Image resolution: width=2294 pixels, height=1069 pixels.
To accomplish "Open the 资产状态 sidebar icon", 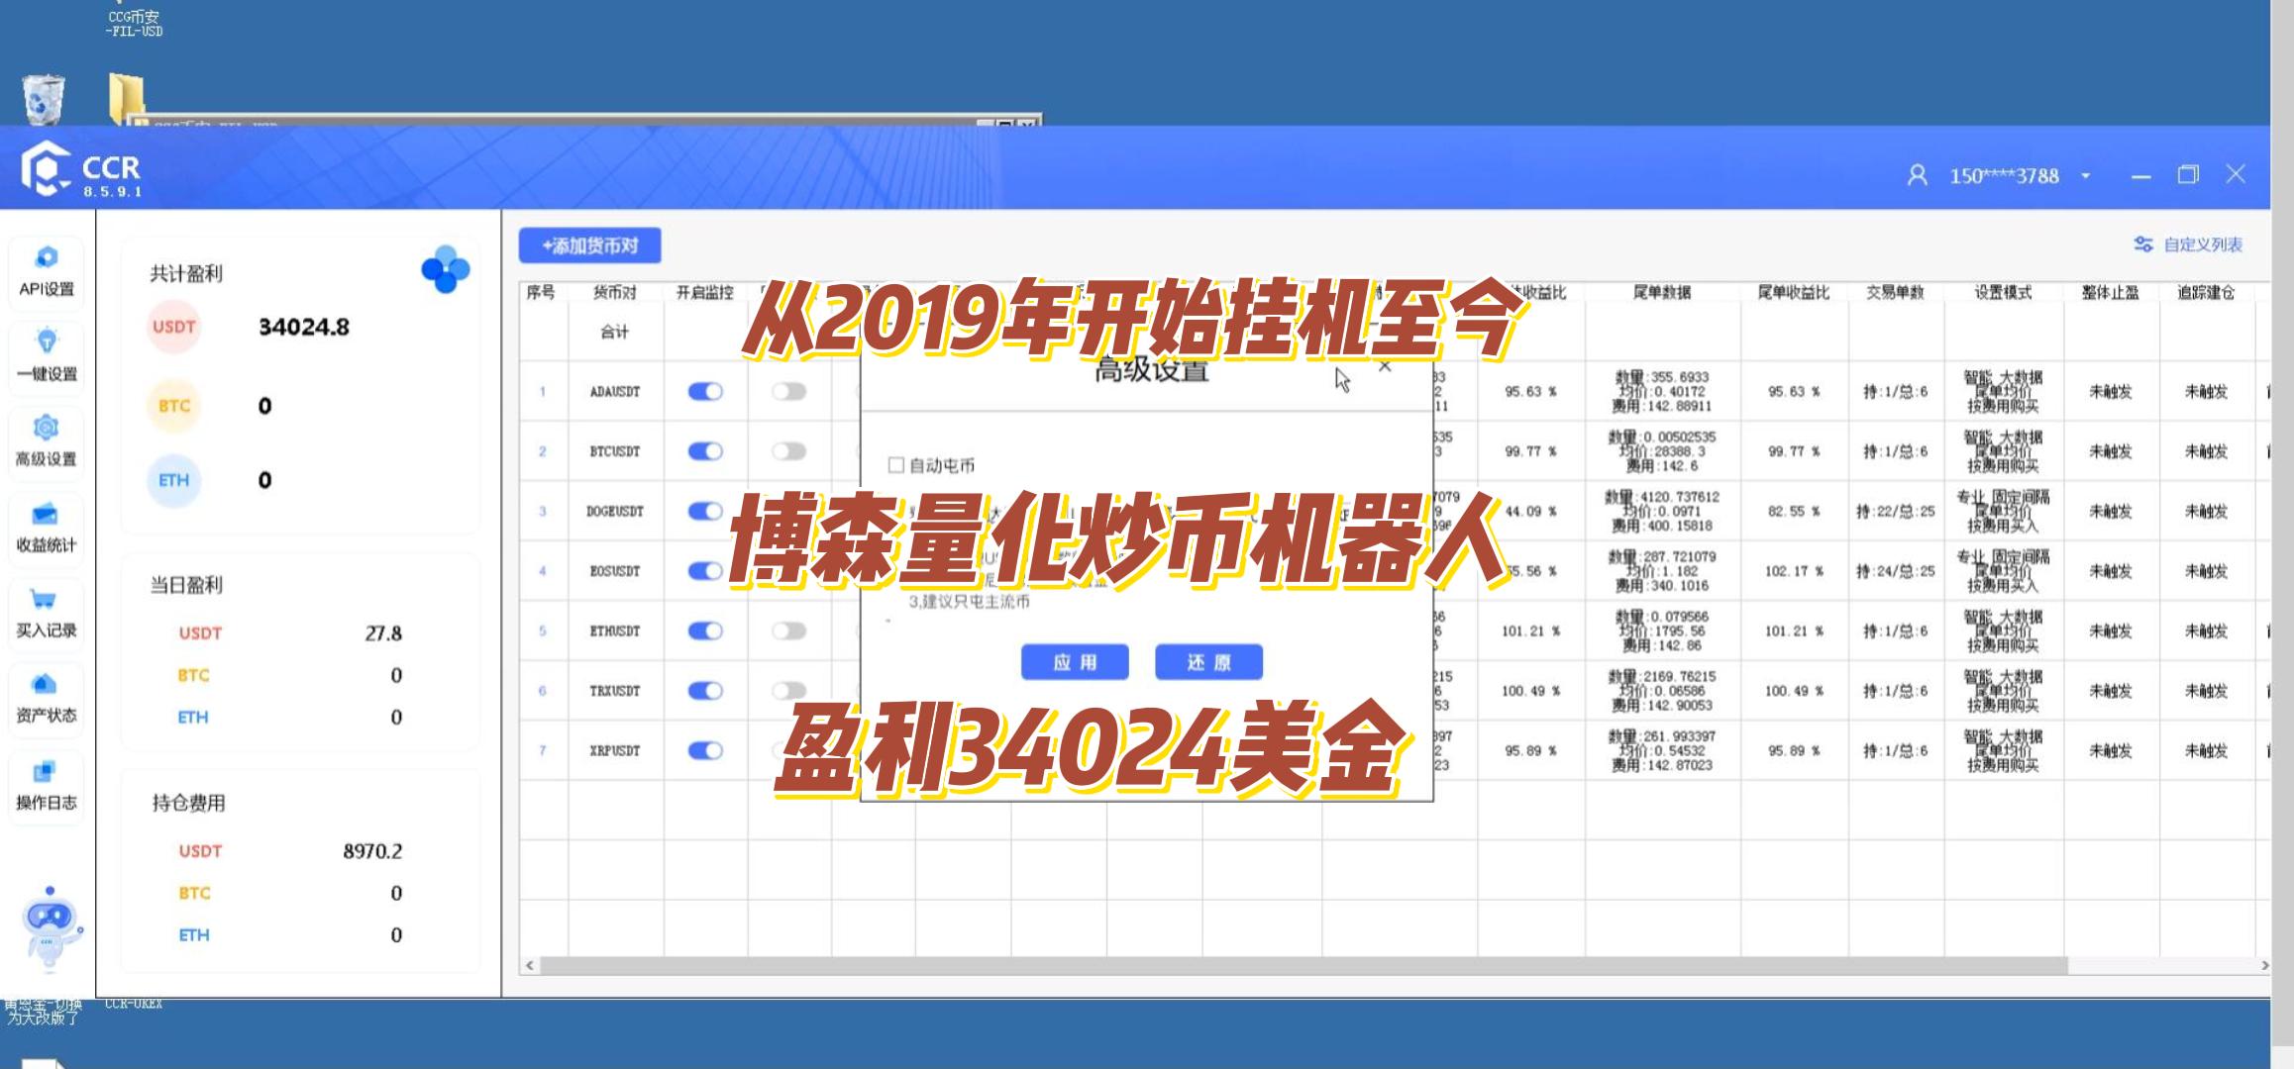I will [x=47, y=698].
